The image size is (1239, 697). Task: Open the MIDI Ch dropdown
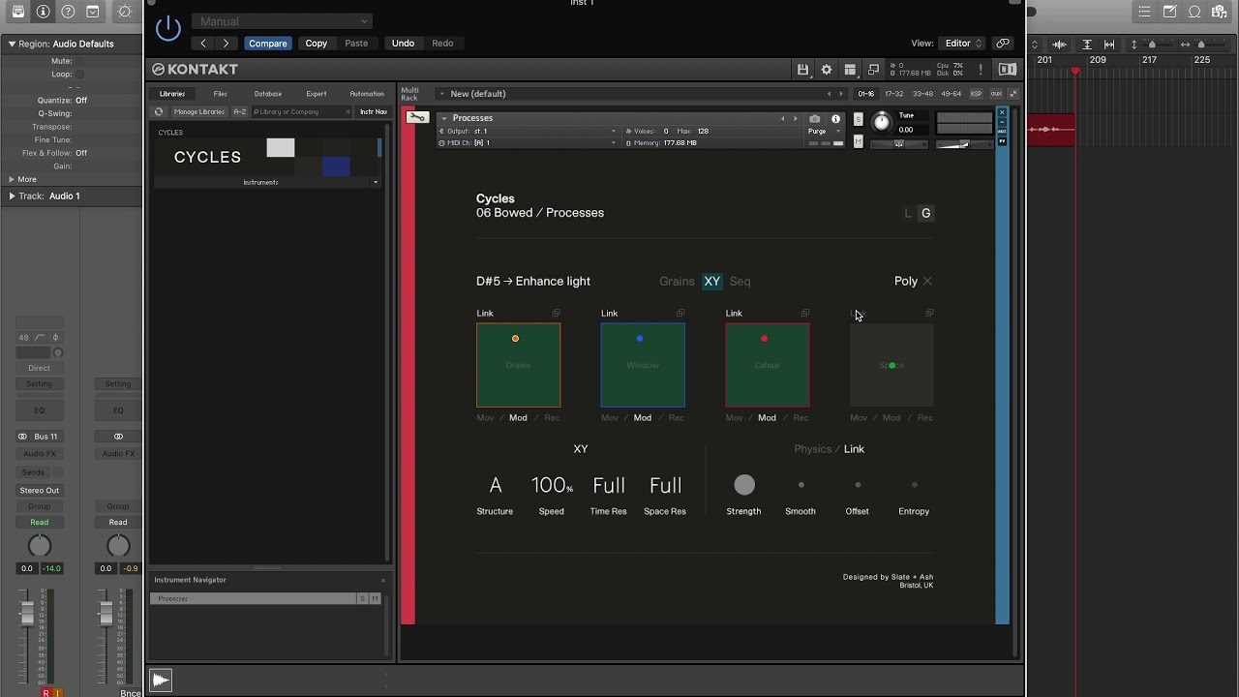point(528,142)
